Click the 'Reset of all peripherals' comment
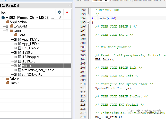This screenshot has height=119, width=166. point(130,55)
